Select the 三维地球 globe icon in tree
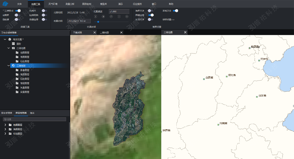This screenshot has height=159, width=294. (x=13, y=66)
